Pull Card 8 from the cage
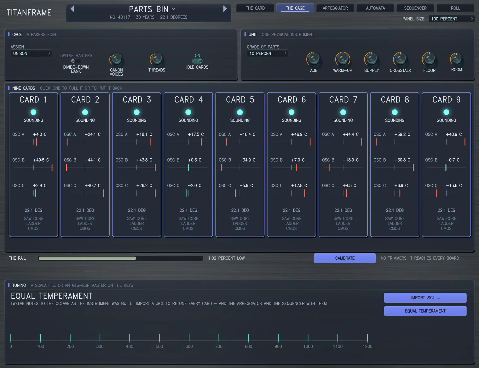 (395, 165)
